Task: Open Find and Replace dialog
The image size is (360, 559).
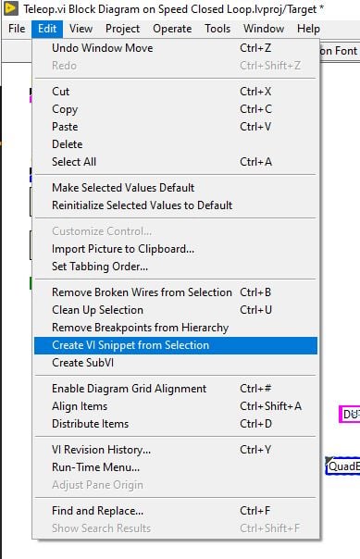Action: (176, 511)
